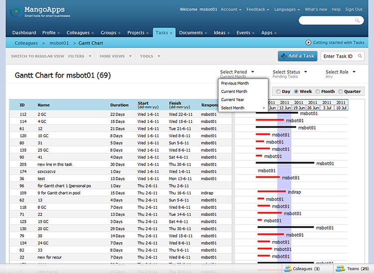Open the Select Period dropdown
The height and width of the screenshot is (274, 374).
(x=237, y=72)
